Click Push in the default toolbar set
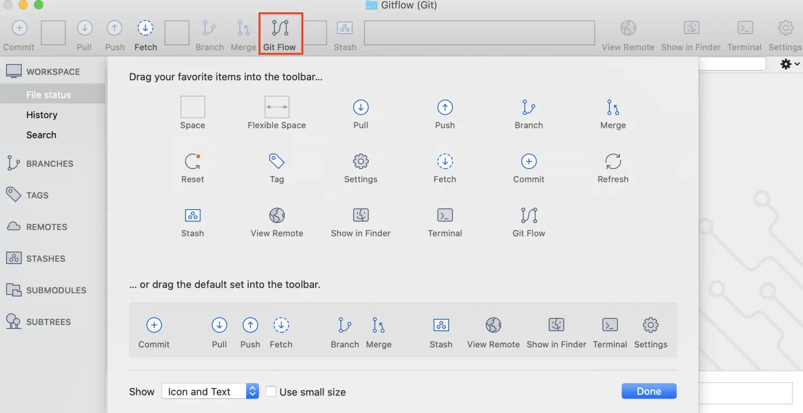This screenshot has width=803, height=413. click(250, 333)
